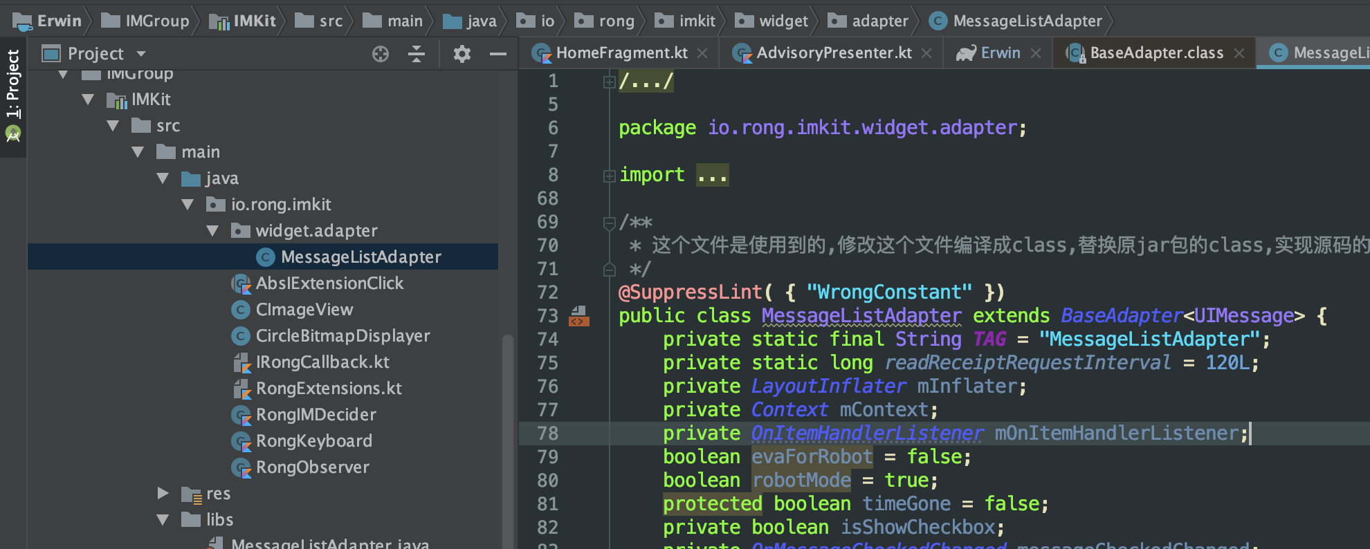Image resolution: width=1370 pixels, height=549 pixels.
Task: Click widget breadcrumb in navigation bar
Action: click(771, 21)
